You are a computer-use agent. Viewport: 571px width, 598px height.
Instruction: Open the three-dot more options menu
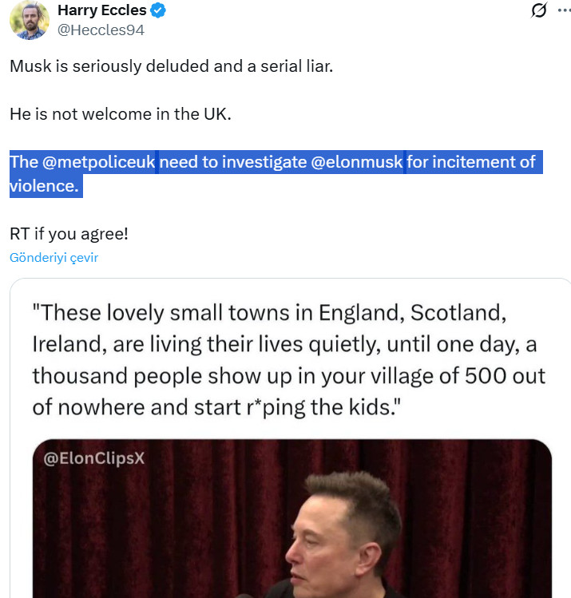[x=565, y=10]
